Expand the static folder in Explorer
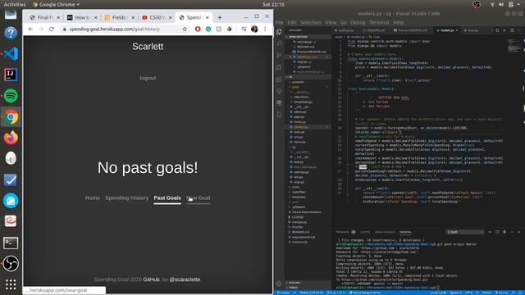Image resolution: width=525 pixels, height=295 pixels. [x=295, y=187]
